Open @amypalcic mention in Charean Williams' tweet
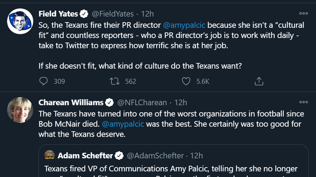Viewport: 316px width, 177px height. (123, 124)
